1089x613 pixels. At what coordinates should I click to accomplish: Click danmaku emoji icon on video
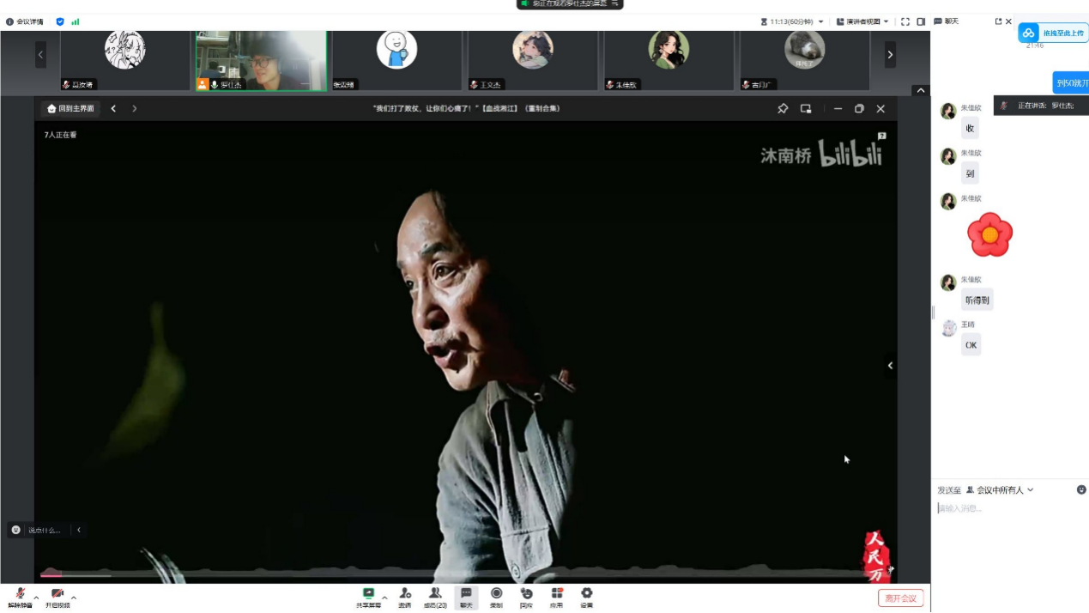click(15, 530)
